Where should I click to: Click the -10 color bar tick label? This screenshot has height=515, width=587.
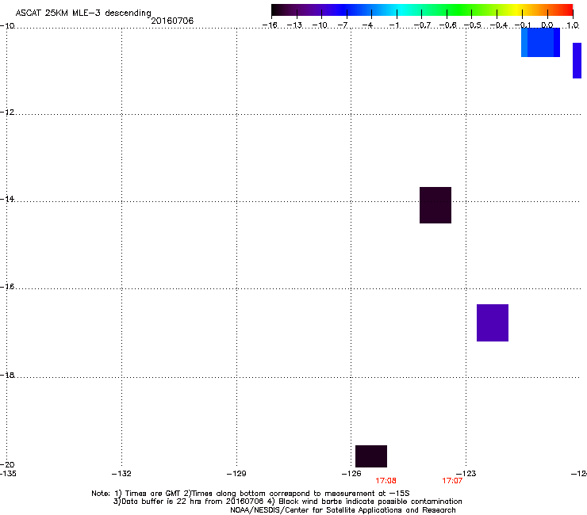coord(320,25)
